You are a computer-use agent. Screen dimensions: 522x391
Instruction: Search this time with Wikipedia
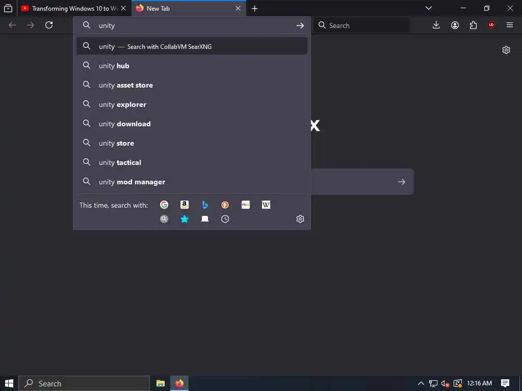(266, 205)
